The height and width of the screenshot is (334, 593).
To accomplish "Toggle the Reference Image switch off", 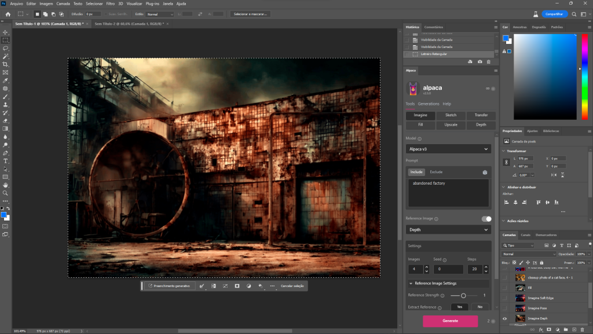I will pyautogui.click(x=486, y=219).
